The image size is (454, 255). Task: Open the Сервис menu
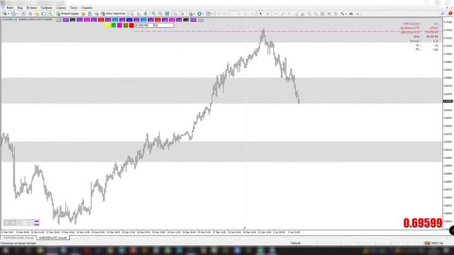pyautogui.click(x=61, y=8)
